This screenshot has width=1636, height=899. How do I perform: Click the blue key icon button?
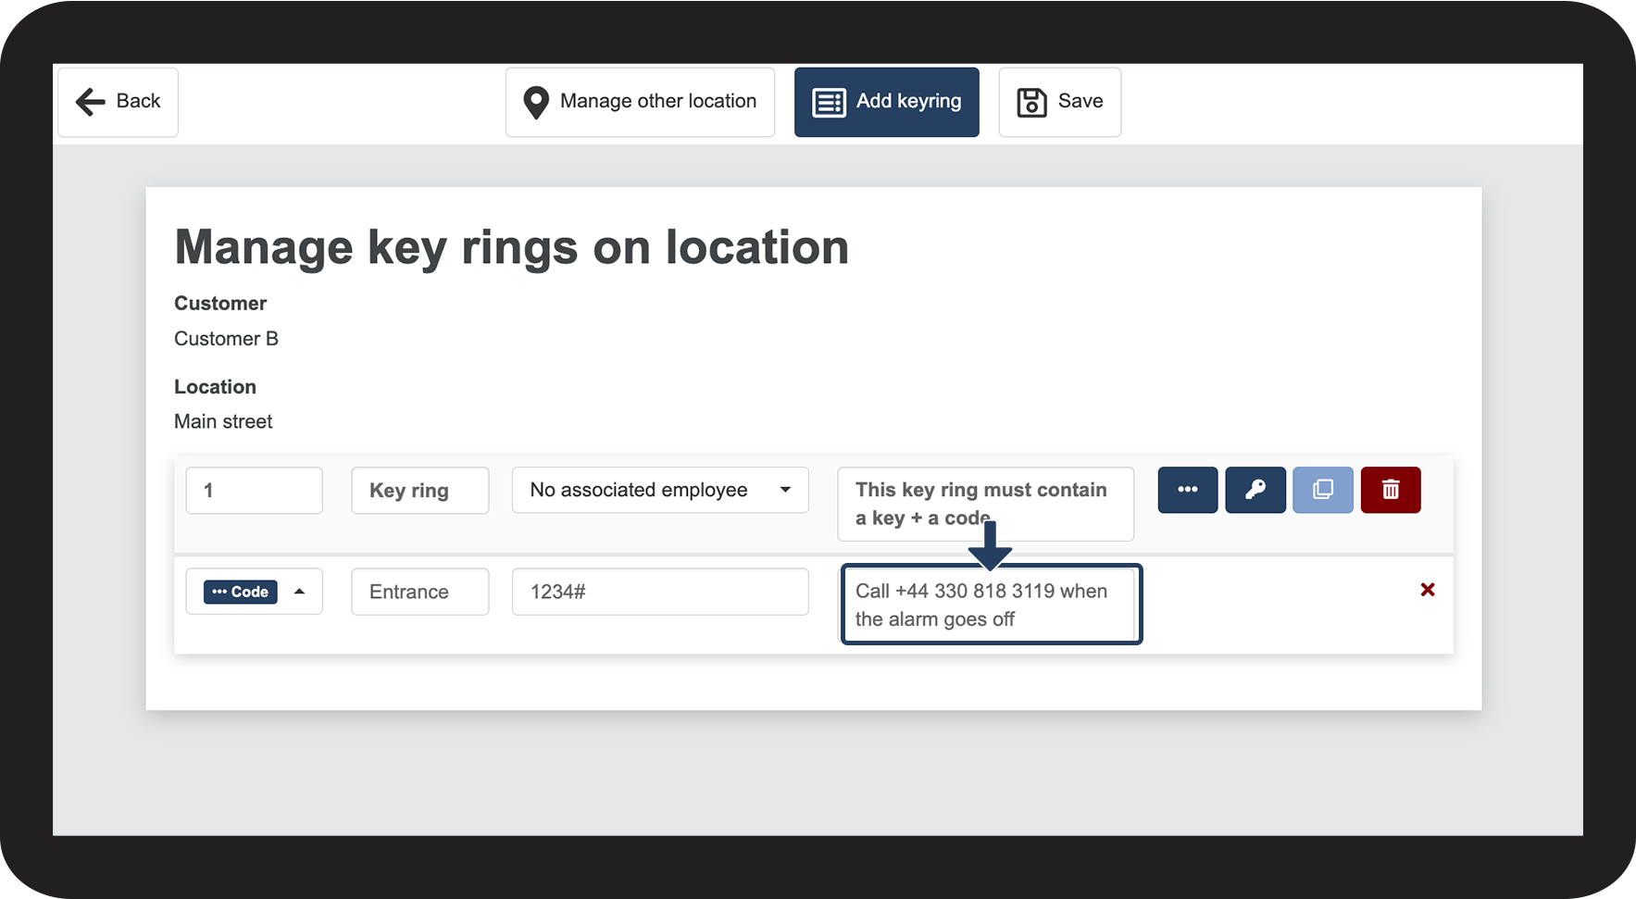(1255, 490)
